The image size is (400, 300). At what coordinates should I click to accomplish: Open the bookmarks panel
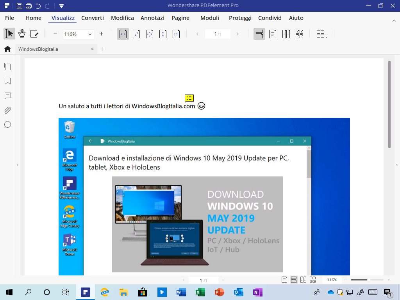[x=8, y=81]
